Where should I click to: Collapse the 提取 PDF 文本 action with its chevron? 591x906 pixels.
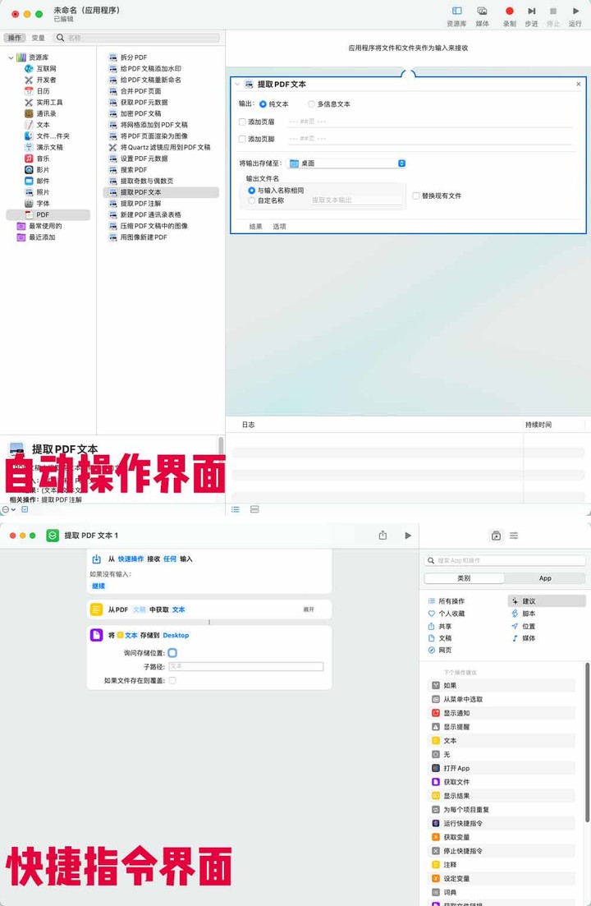pos(237,85)
